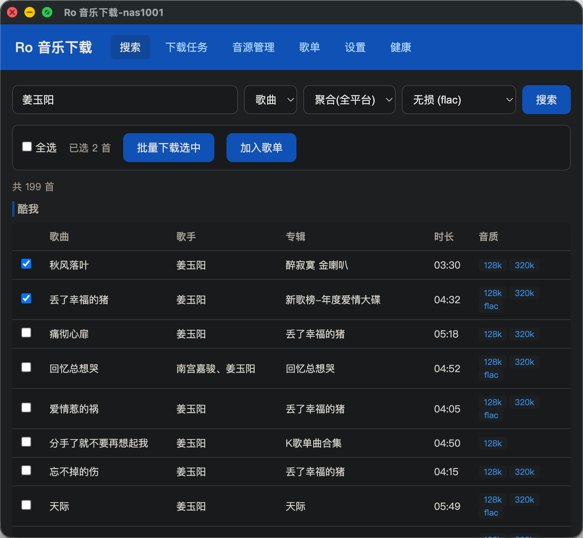Image resolution: width=583 pixels, height=538 pixels.
Task: Toggle the 全选 checkbox
Action: [27, 146]
